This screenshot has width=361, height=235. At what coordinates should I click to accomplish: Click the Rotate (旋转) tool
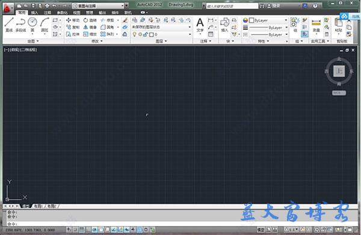(90, 20)
